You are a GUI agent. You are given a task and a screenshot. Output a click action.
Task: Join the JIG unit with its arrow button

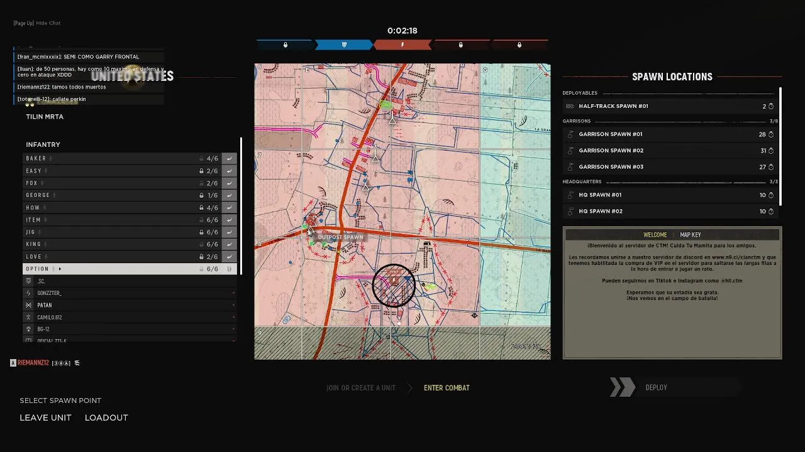230,232
